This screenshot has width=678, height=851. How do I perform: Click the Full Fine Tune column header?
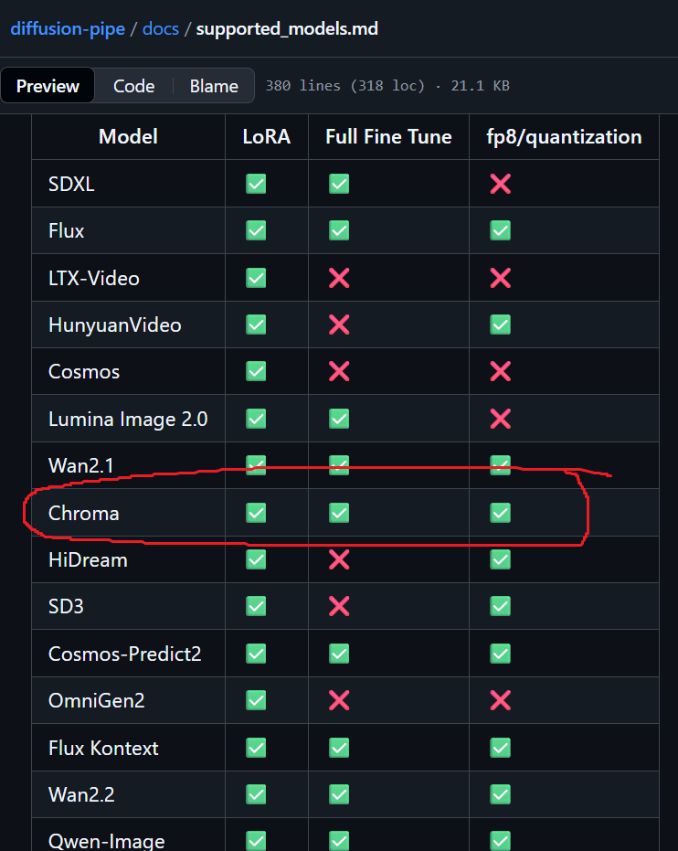(388, 136)
